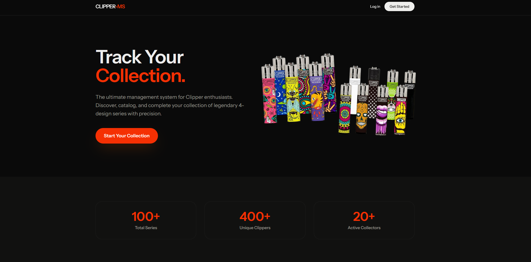Click the CLIPPER-MS logo
The image size is (531, 262).
[x=110, y=6]
